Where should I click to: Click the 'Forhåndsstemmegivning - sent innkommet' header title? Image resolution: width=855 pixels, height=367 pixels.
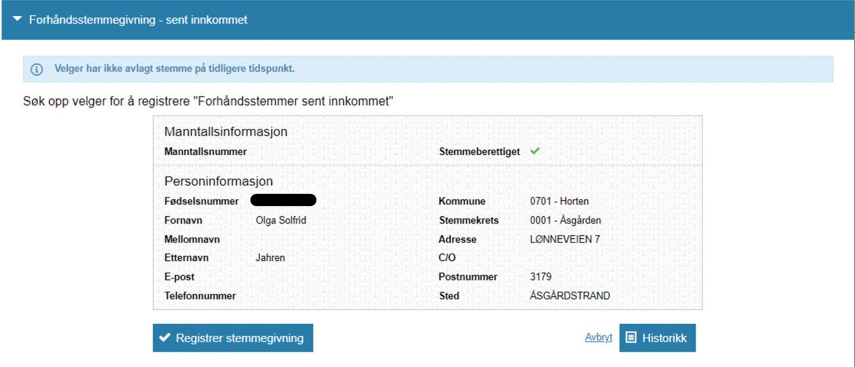pos(138,20)
